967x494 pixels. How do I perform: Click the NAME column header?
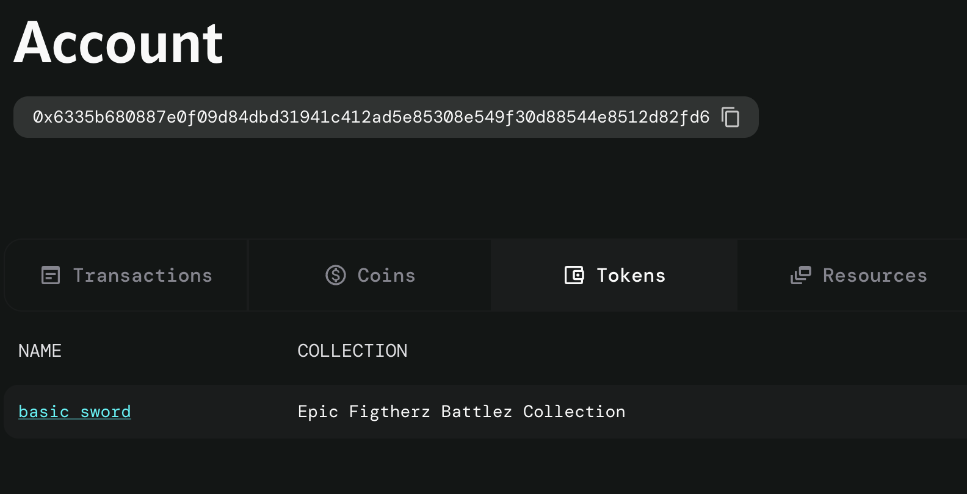point(40,351)
